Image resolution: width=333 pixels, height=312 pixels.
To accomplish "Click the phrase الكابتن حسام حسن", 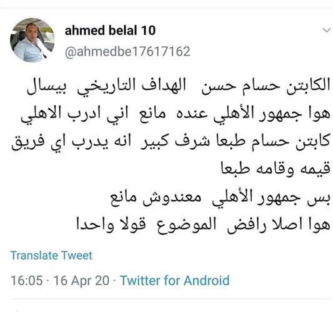I will (266, 87).
